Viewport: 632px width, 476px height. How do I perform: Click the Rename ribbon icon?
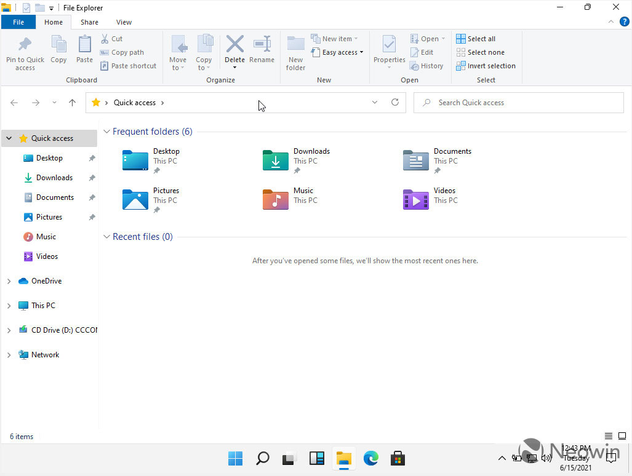click(262, 45)
